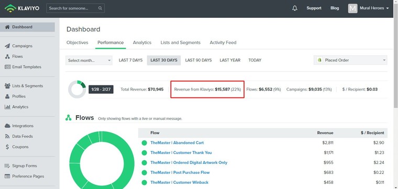Click the Data Feeds RSS icon
Viewport: 398px width, 189px height.
pos(7,136)
